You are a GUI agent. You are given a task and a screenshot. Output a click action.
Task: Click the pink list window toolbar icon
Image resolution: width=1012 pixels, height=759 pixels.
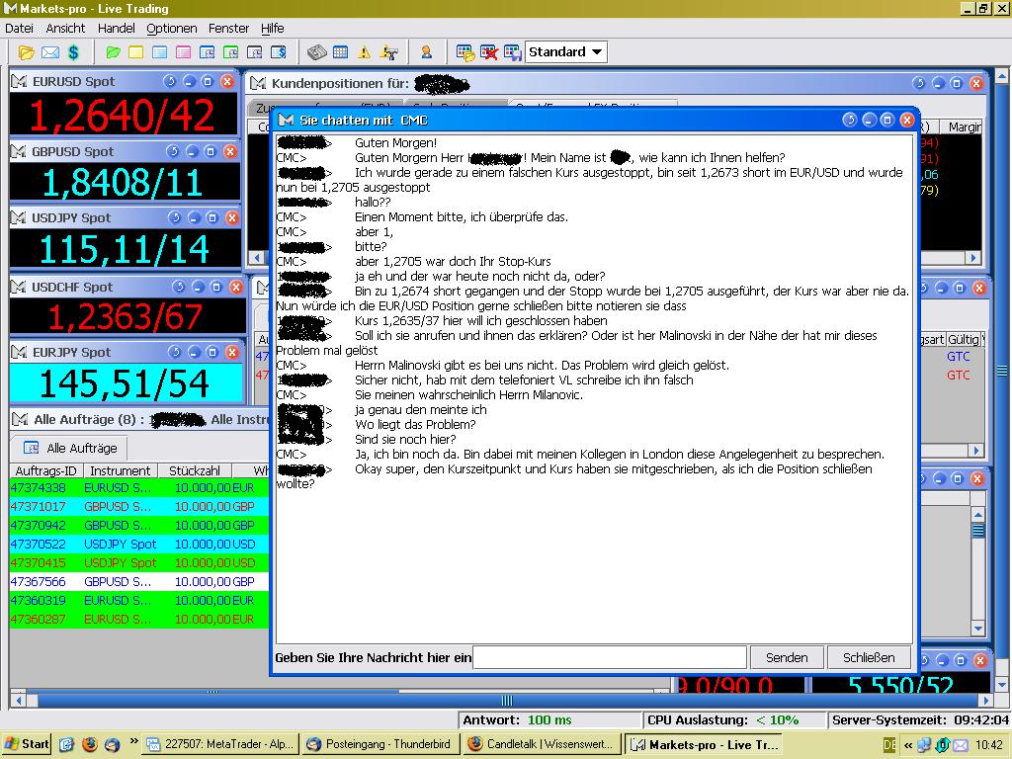[184, 52]
